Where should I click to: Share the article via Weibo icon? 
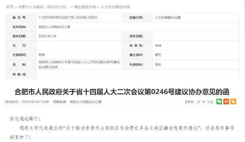226,101
